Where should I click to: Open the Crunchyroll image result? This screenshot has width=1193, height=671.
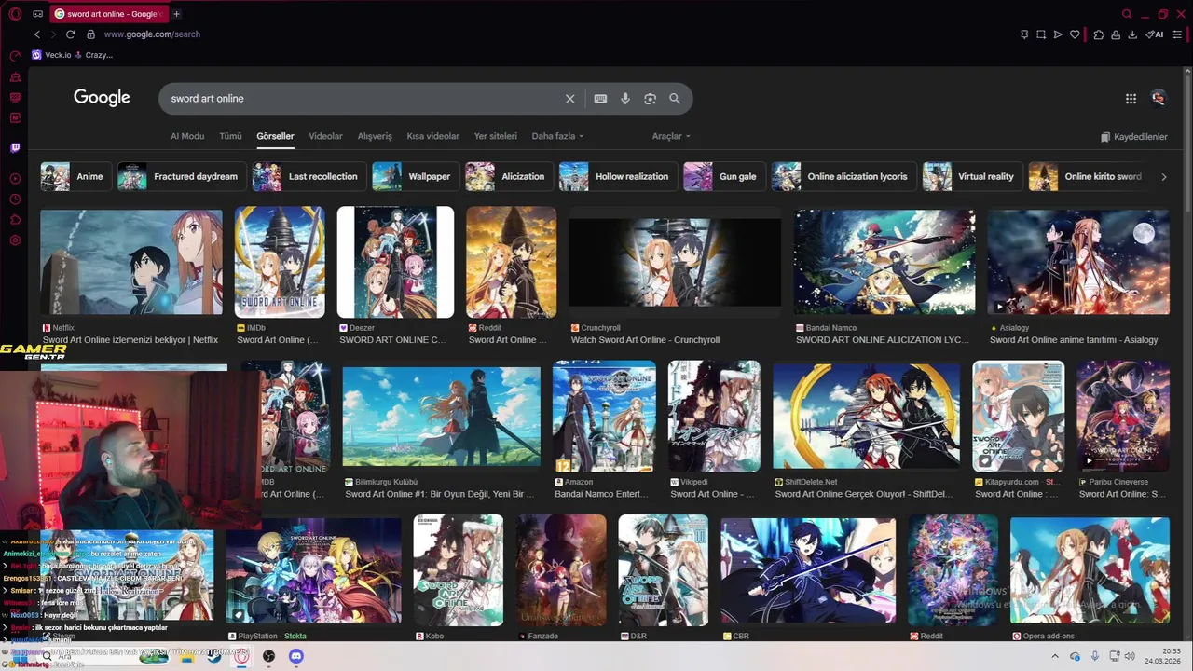[x=675, y=262]
